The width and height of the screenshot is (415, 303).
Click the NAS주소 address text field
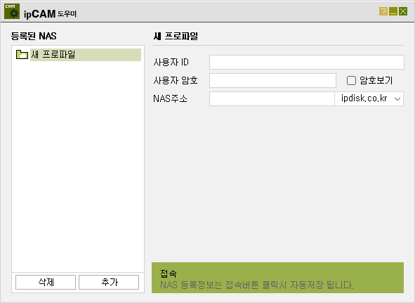coord(272,98)
